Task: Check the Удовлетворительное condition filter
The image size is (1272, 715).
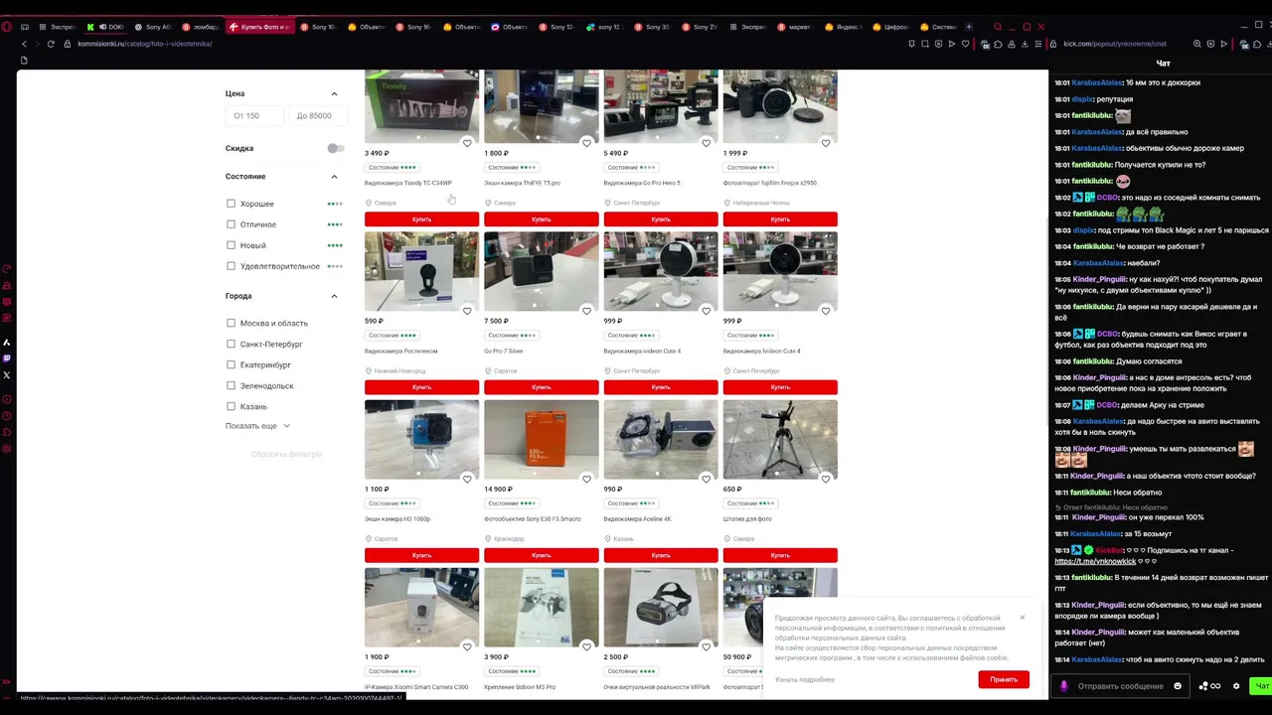Action: [231, 266]
